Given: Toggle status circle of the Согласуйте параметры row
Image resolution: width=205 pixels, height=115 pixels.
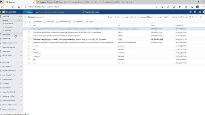Looking at the screenshot, I should pyautogui.click(x=29, y=42).
